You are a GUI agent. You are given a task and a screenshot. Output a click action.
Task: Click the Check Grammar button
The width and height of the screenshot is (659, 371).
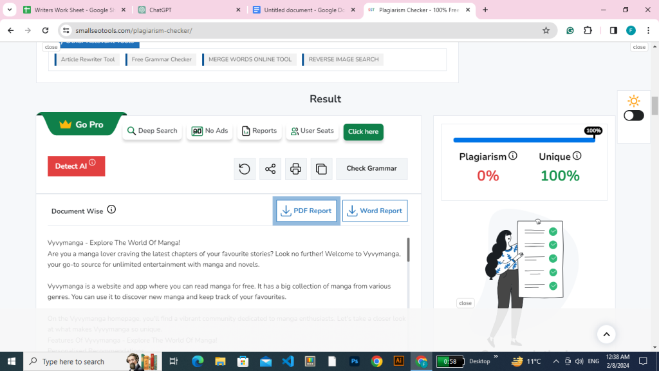[371, 169]
